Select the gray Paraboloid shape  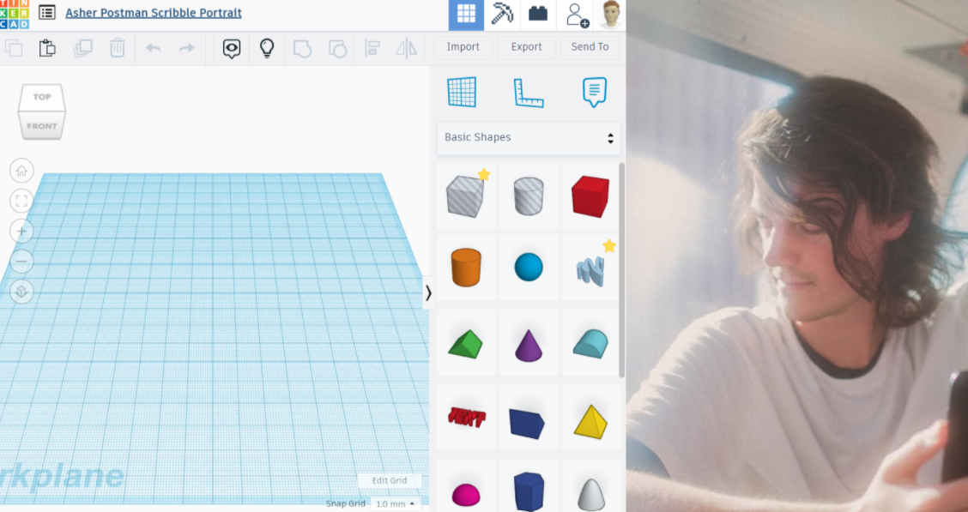click(590, 493)
